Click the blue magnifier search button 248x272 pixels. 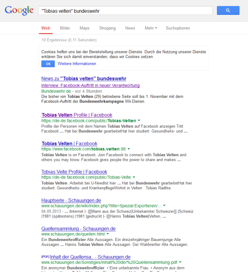tap(228, 10)
